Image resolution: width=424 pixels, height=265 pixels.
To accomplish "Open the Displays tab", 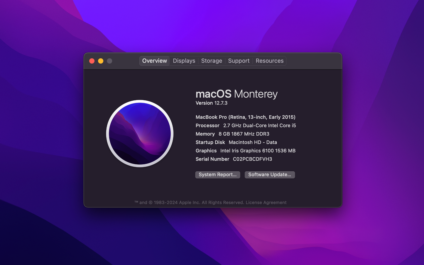I will click(184, 61).
